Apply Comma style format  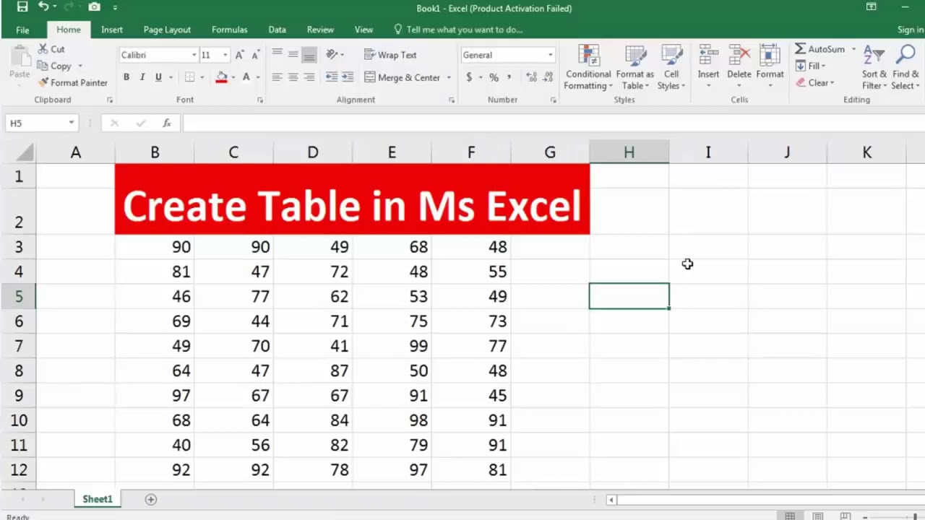click(509, 77)
